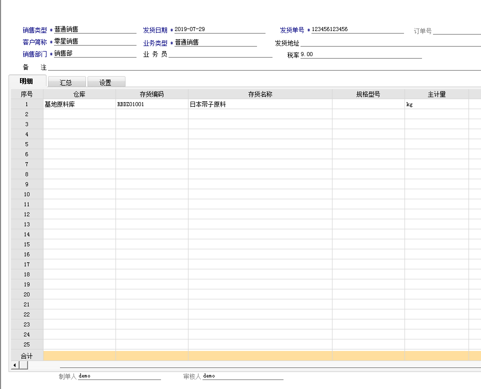The width and height of the screenshot is (481, 389).
Task: Click the 发货日期 field 2019-07-29
Action: click(x=219, y=30)
